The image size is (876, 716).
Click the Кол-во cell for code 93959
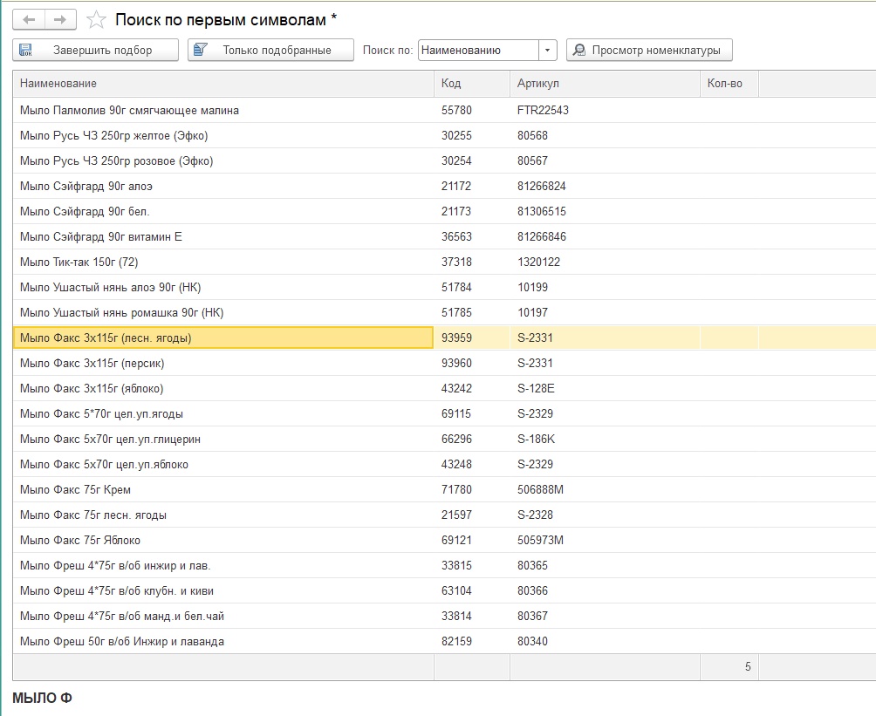click(x=729, y=338)
